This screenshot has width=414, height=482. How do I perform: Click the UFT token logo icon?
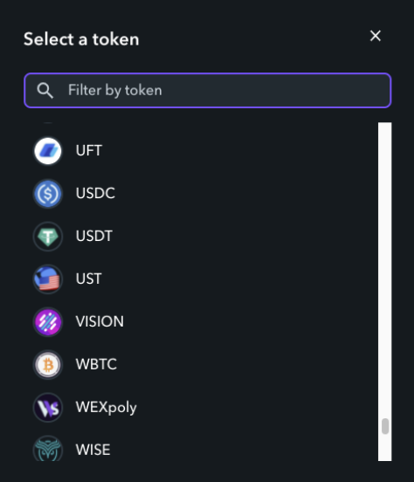pos(48,151)
